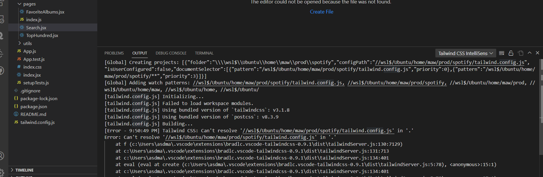The image size is (543, 177).
Task: Open the GitHub icon in activity bar
Action: click(x=1, y=71)
